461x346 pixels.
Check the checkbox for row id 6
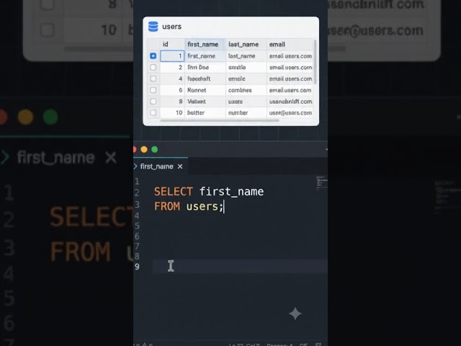click(153, 90)
